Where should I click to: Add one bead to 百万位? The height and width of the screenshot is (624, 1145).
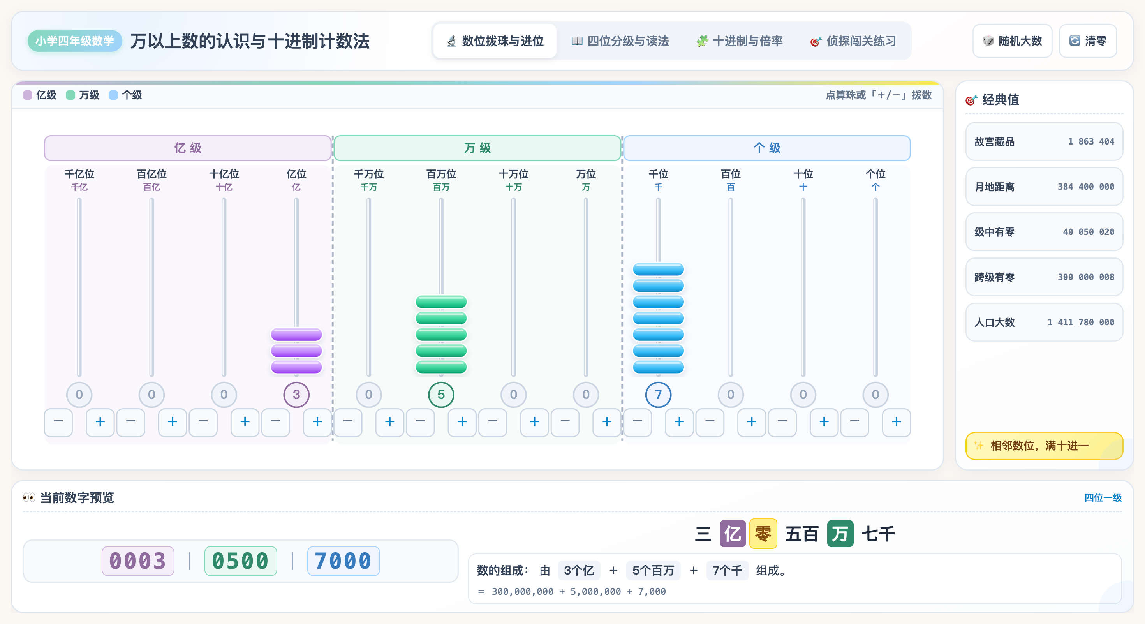[462, 422]
